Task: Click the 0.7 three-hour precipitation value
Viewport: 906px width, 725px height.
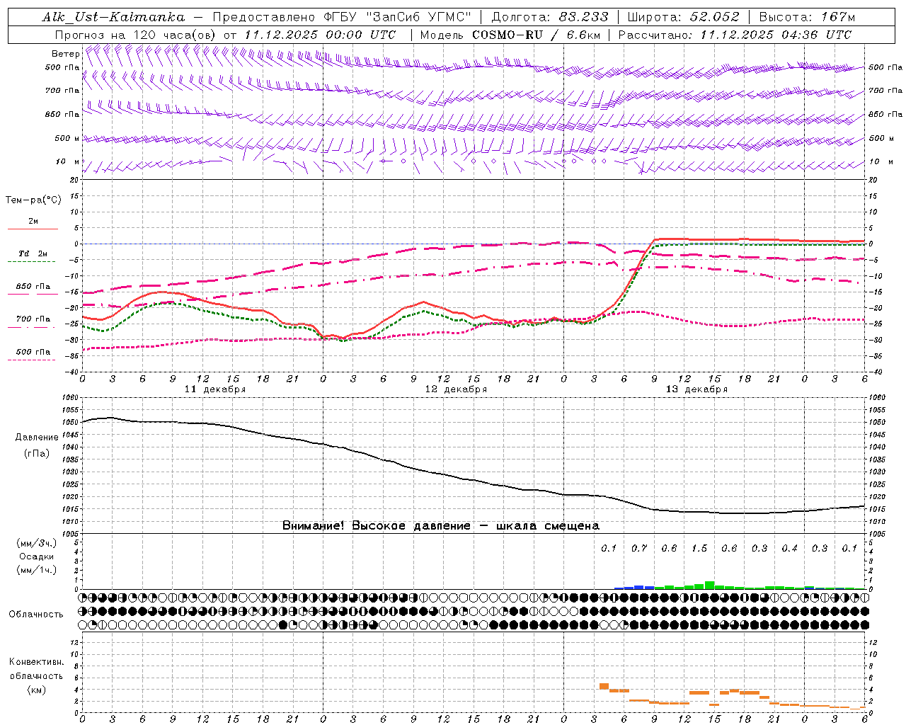Action: click(x=639, y=548)
